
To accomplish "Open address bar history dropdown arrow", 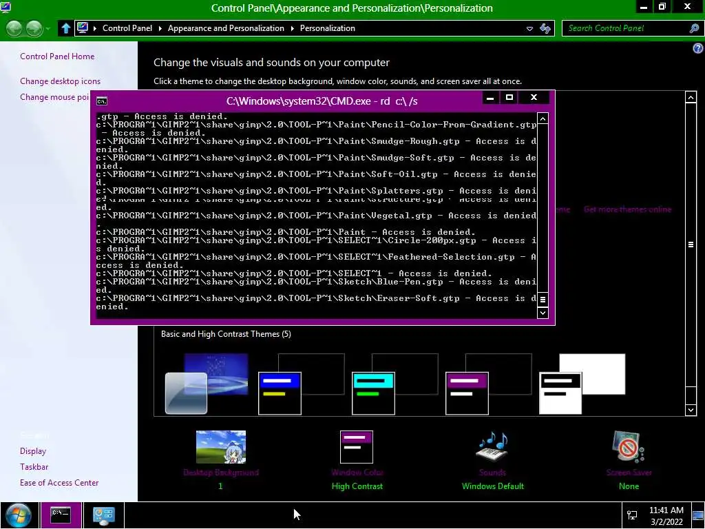I will (x=529, y=28).
